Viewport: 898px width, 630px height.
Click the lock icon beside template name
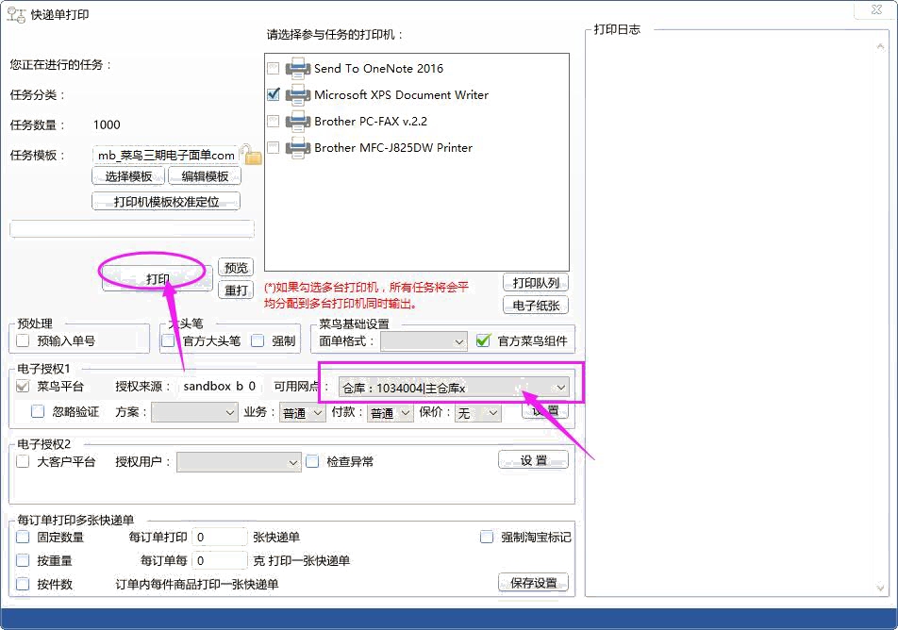point(251,155)
